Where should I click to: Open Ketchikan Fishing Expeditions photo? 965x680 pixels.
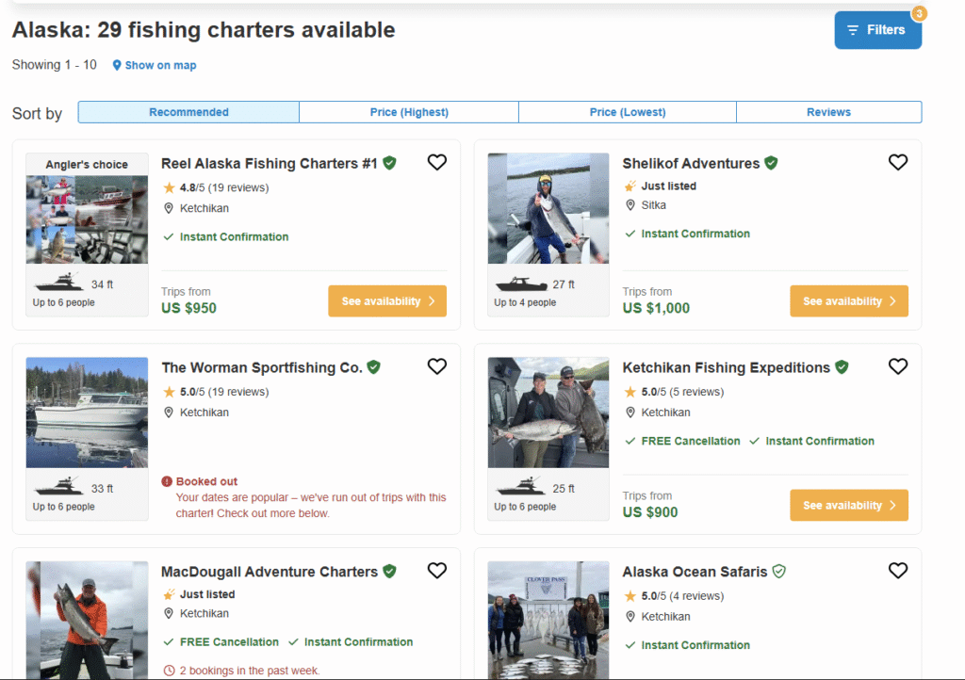[548, 413]
